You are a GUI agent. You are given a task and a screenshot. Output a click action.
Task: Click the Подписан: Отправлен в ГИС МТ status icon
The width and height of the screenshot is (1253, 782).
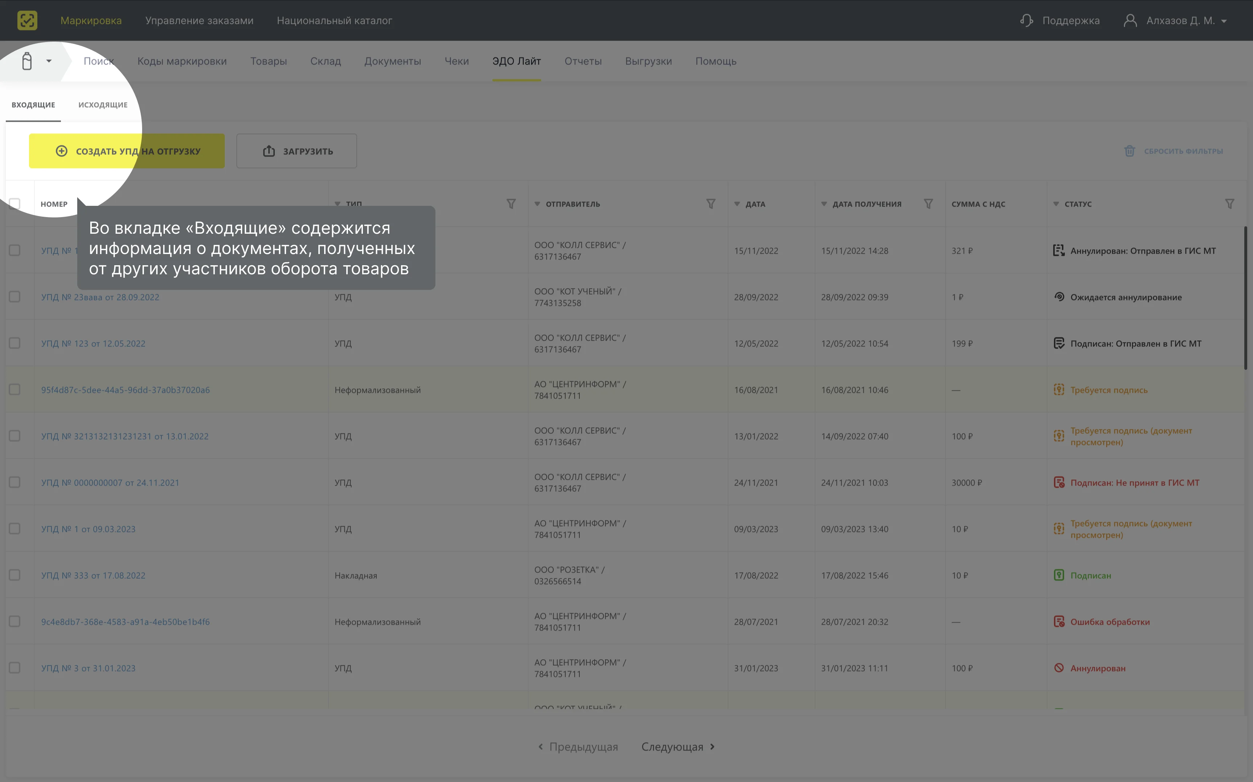coord(1059,343)
